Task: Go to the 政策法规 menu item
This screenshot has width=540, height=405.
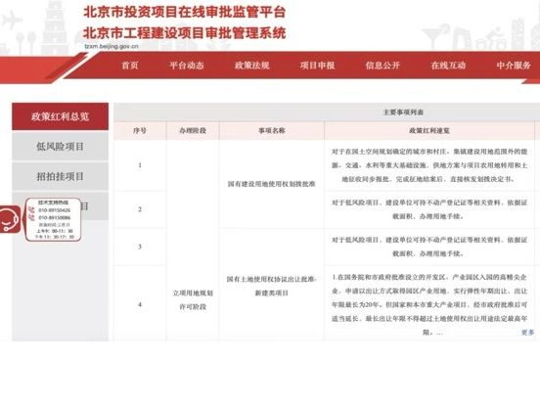Action: [252, 66]
